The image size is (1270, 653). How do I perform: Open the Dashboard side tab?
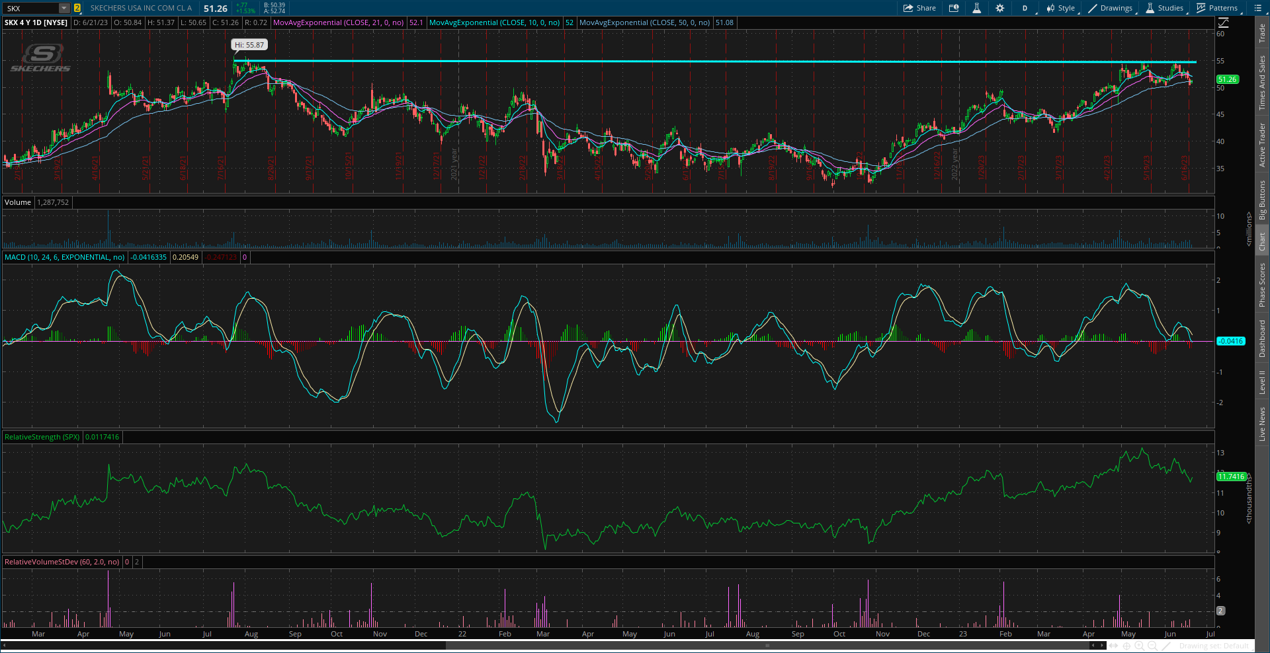tap(1262, 339)
